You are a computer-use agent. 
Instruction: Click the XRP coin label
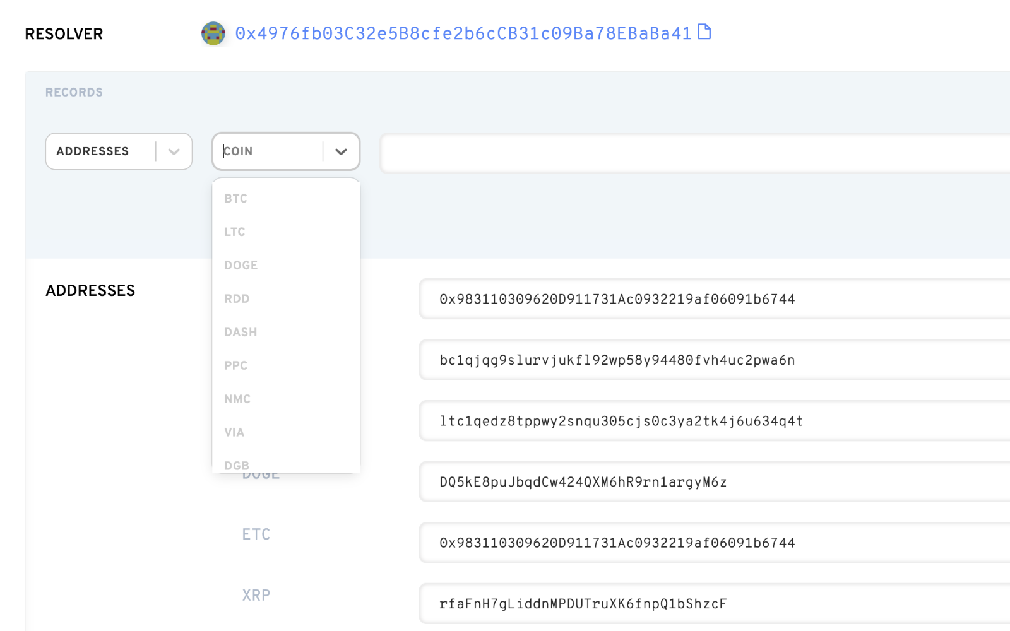[x=256, y=595]
